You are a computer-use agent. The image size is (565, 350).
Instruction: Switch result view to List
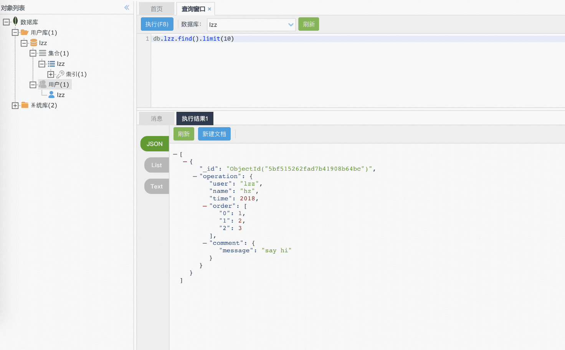(157, 165)
